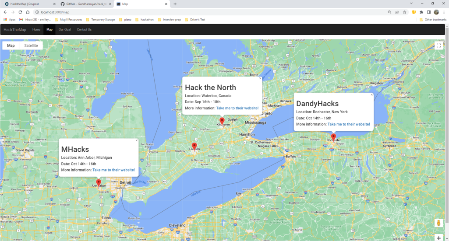The width and height of the screenshot is (449, 241).
Task: Click the Mississauga label on the map
Action: (255, 122)
